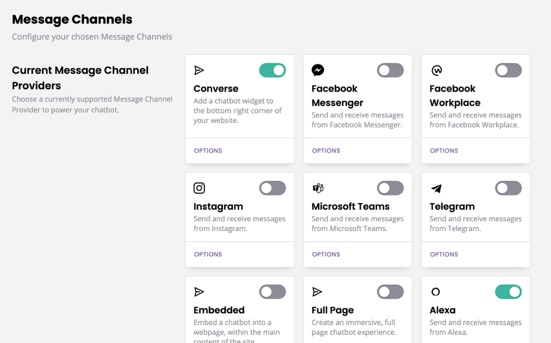Click the Telegram paper plane icon
The image size is (551, 343).
(435, 187)
